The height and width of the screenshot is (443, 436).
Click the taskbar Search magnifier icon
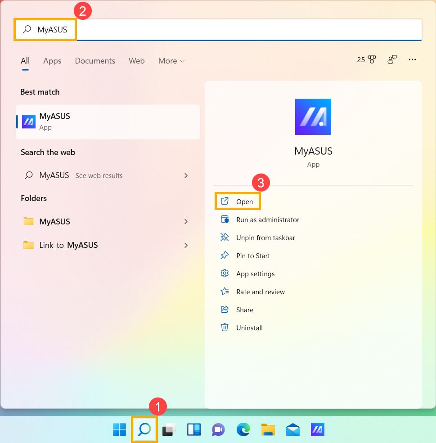144,430
